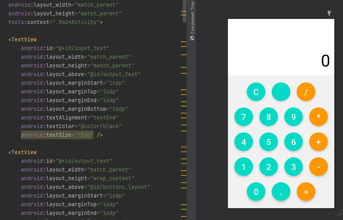Click the teal 0 button in bottom row

(x=256, y=192)
